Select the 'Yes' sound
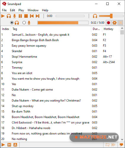 (x=60, y=84)
